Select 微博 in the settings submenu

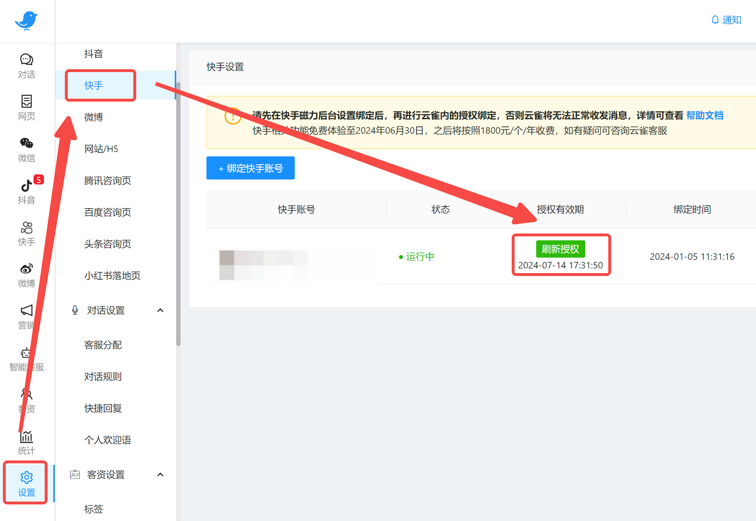(94, 117)
